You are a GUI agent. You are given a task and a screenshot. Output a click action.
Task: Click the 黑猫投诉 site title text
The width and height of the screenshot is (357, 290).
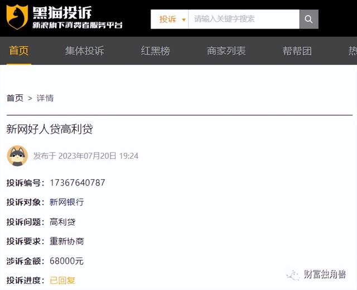point(62,12)
